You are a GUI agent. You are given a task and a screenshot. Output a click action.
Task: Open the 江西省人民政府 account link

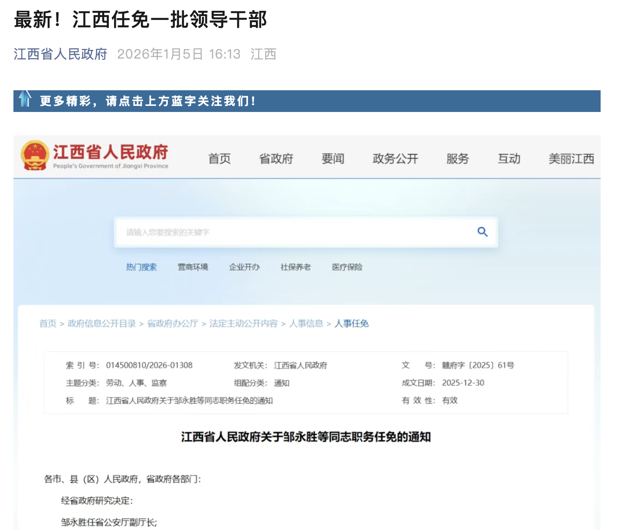(x=60, y=54)
